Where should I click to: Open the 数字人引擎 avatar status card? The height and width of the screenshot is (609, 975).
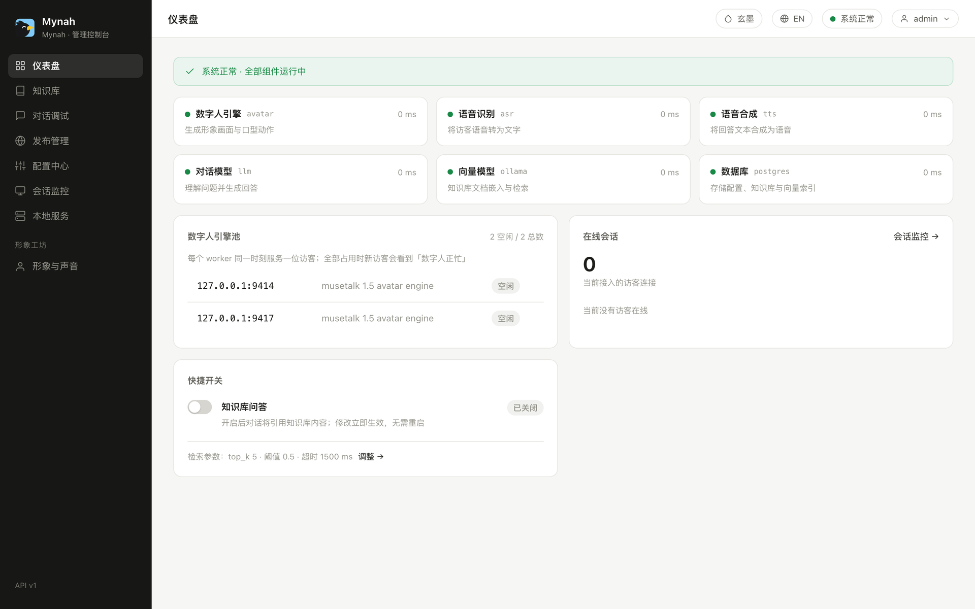pyautogui.click(x=301, y=122)
